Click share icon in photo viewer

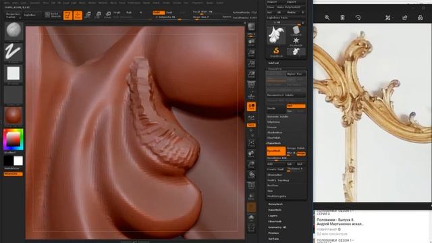[x=404, y=18]
